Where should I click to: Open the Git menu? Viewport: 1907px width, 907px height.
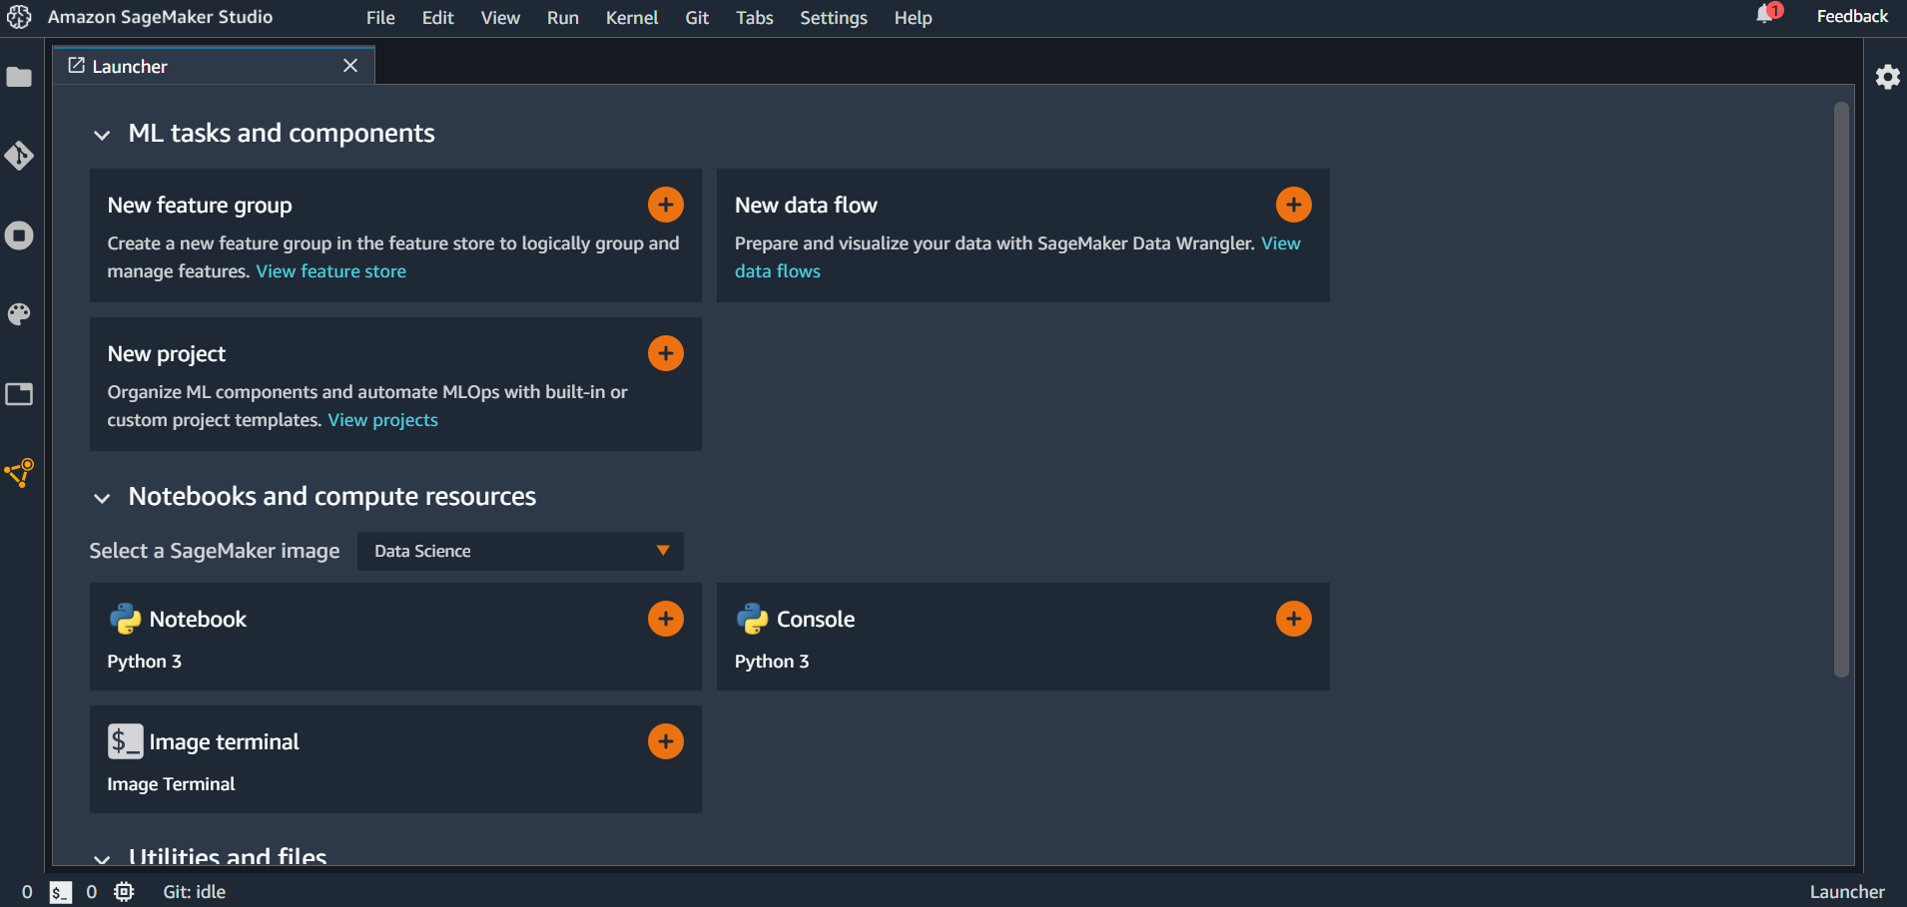pos(697,18)
